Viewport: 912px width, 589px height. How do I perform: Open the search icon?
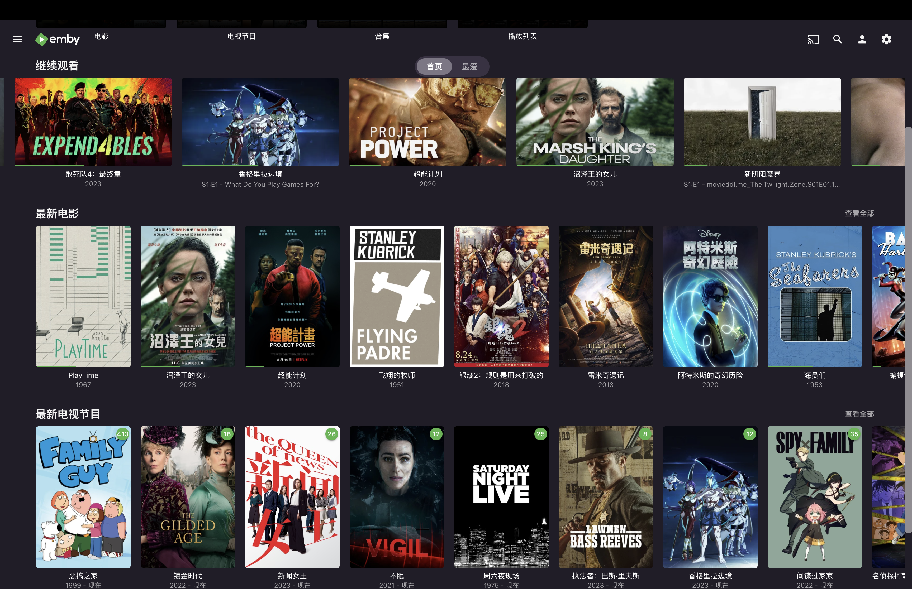[837, 39]
